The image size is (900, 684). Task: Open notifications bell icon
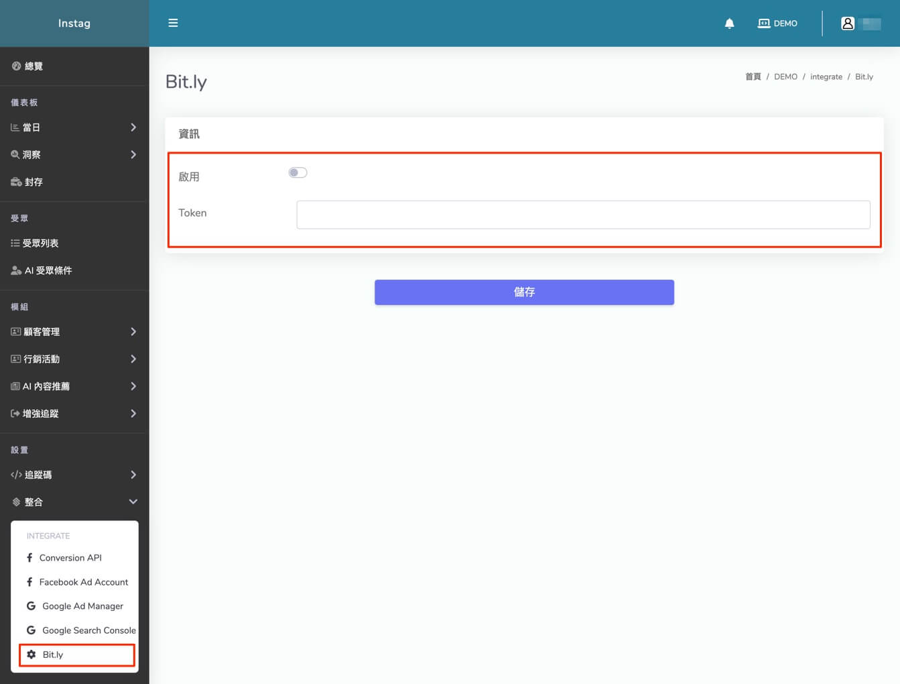point(729,23)
